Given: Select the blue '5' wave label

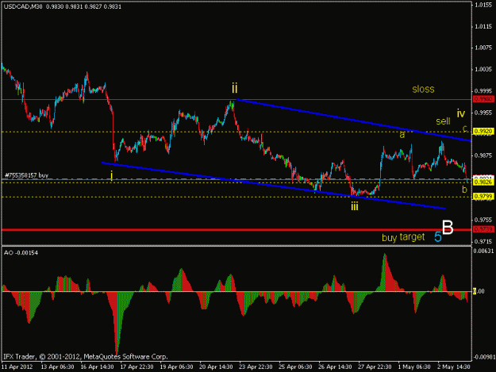Looking at the screenshot, I should click(x=438, y=236).
